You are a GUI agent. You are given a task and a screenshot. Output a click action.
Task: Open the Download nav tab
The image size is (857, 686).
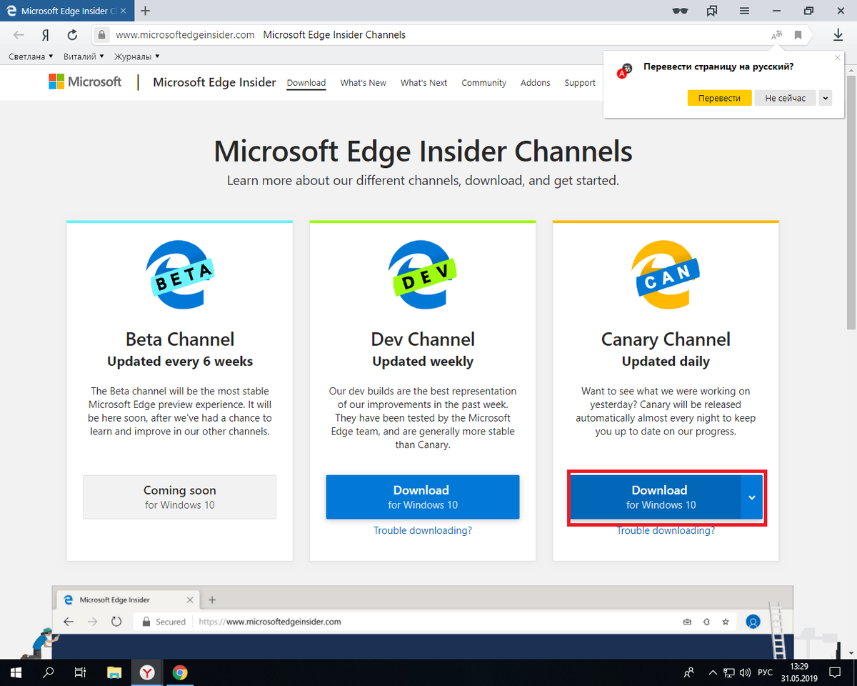point(306,83)
